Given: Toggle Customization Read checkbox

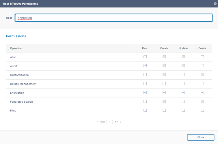Looking at the screenshot, I should tap(145, 75).
